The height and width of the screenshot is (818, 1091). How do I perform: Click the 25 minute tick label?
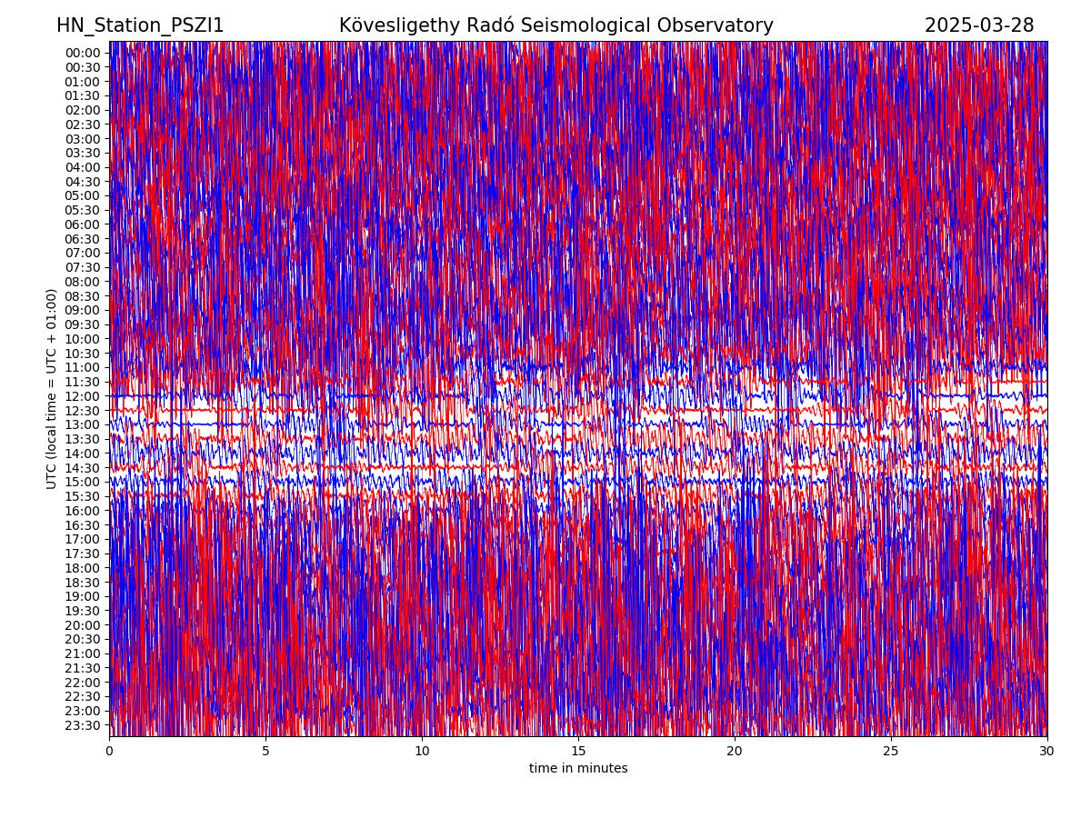click(x=891, y=752)
